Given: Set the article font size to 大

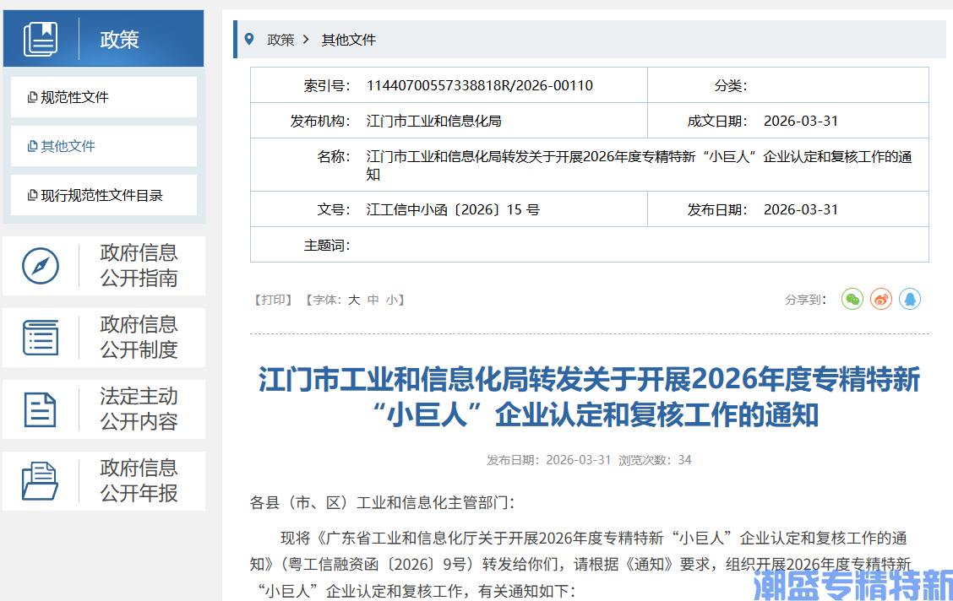Looking at the screenshot, I should click(354, 300).
